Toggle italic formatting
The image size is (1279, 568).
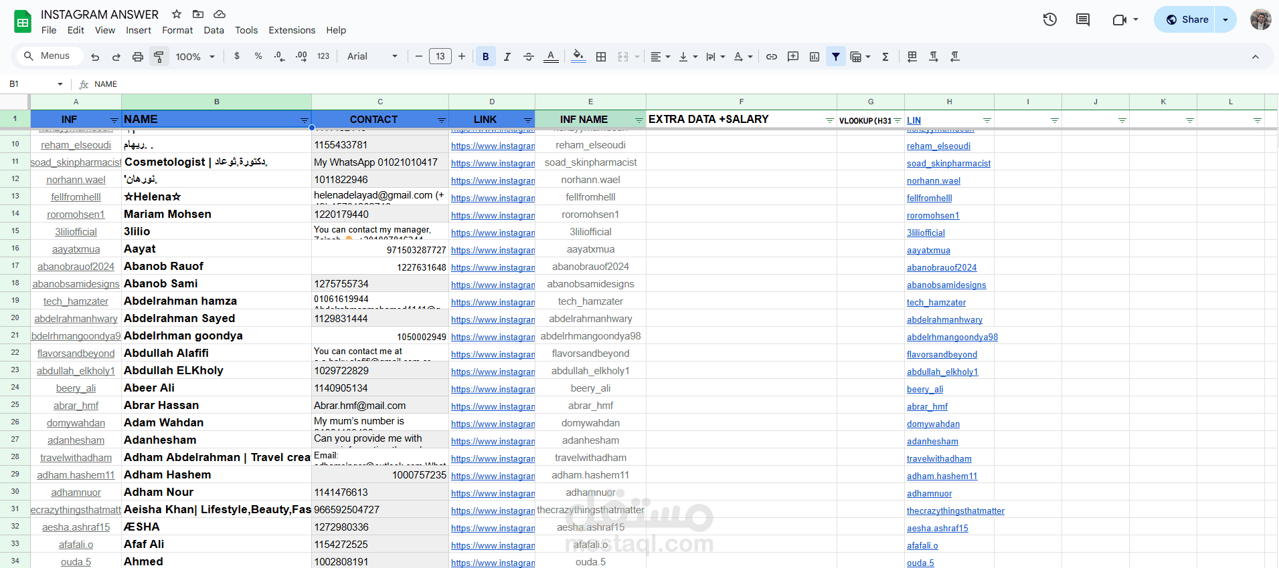[x=507, y=57]
